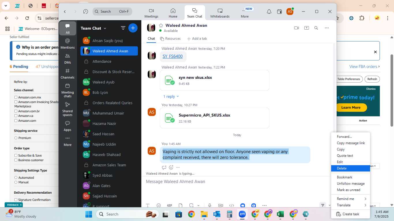The image size is (394, 221).
Task: Click reply-in-thread icon under vaping message
Action: pyautogui.click(x=164, y=167)
